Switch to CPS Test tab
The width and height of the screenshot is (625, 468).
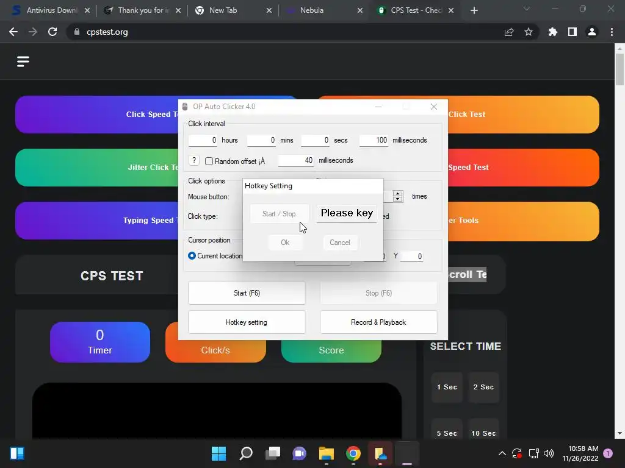(416, 10)
